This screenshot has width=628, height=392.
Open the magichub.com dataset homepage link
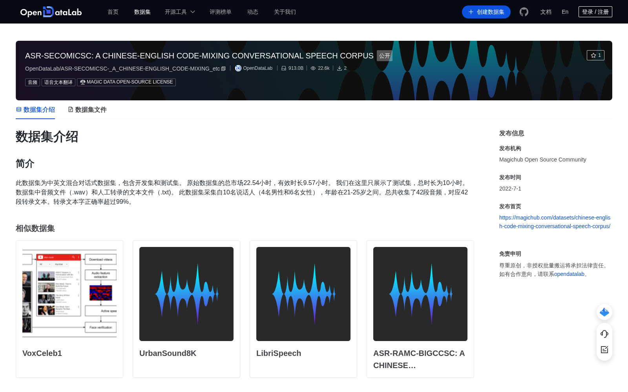click(555, 222)
